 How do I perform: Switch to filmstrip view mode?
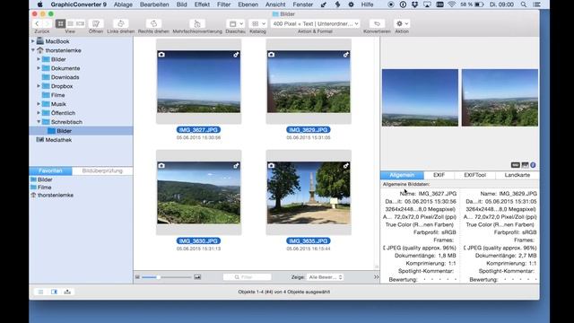click(80, 23)
